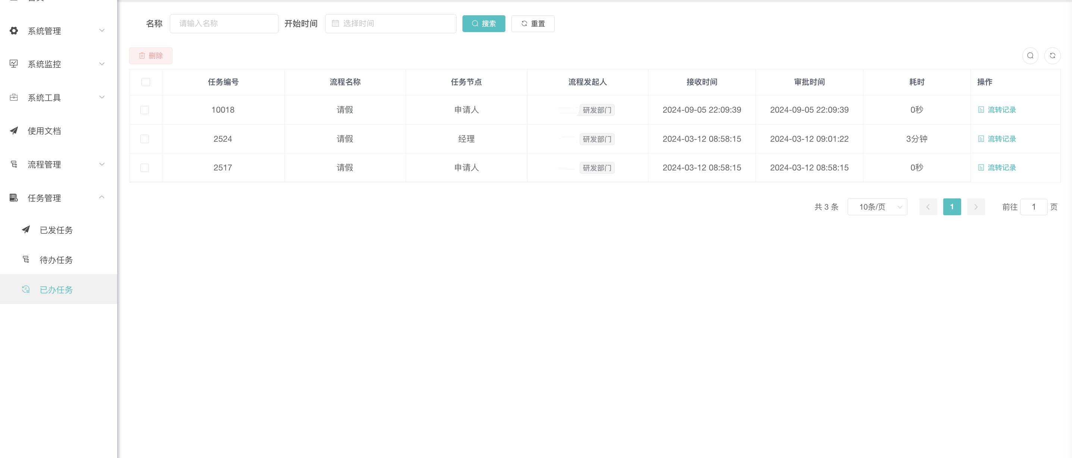This screenshot has height=458, width=1072.
Task: Click the 重置 reset button
Action: pos(532,24)
